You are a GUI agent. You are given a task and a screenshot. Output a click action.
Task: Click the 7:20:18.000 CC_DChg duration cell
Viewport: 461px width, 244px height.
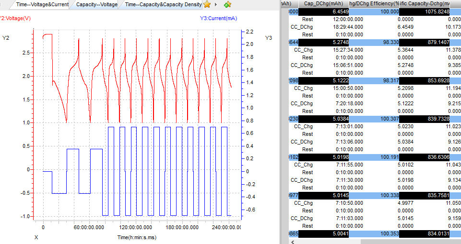pyautogui.click(x=349, y=103)
